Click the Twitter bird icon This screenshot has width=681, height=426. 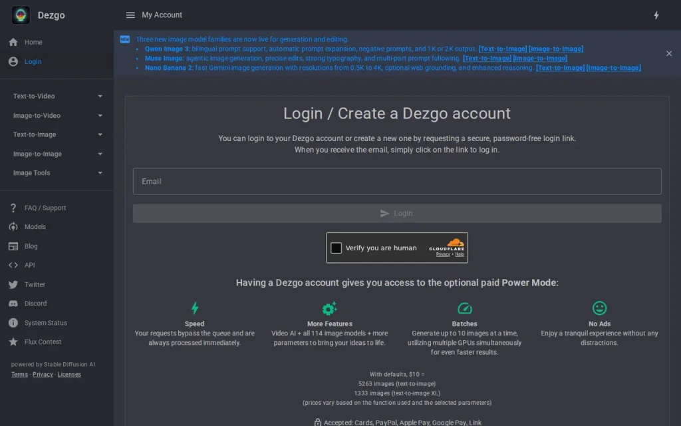13,284
